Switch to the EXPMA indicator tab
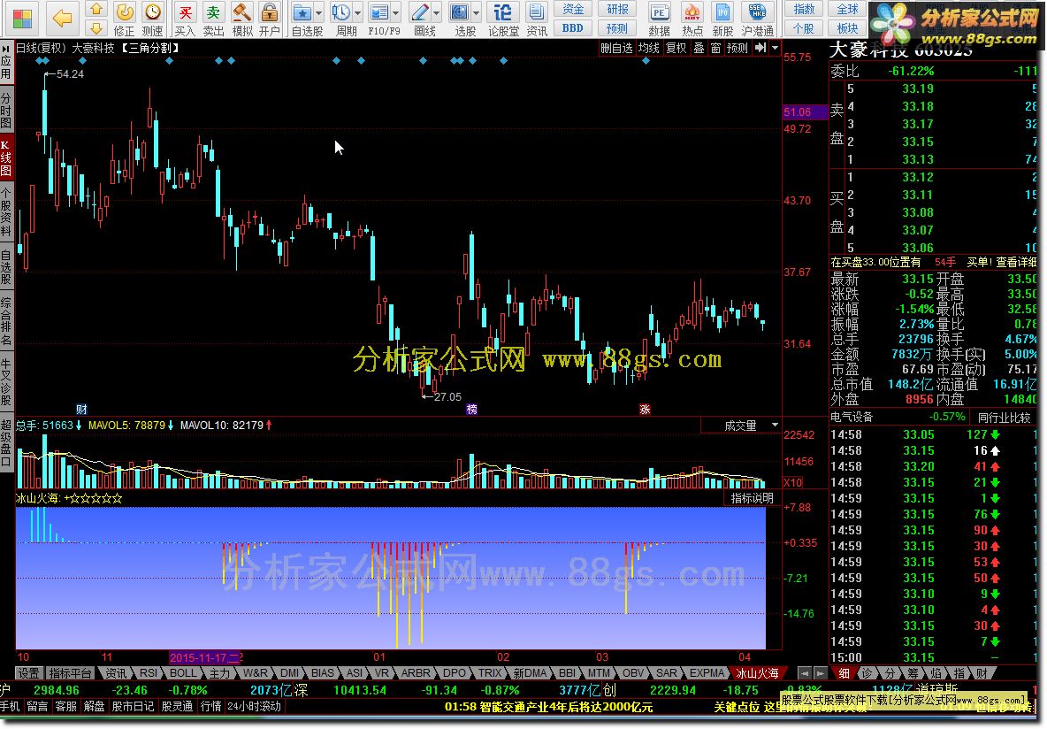This screenshot has height=729, width=1047. coord(707,673)
